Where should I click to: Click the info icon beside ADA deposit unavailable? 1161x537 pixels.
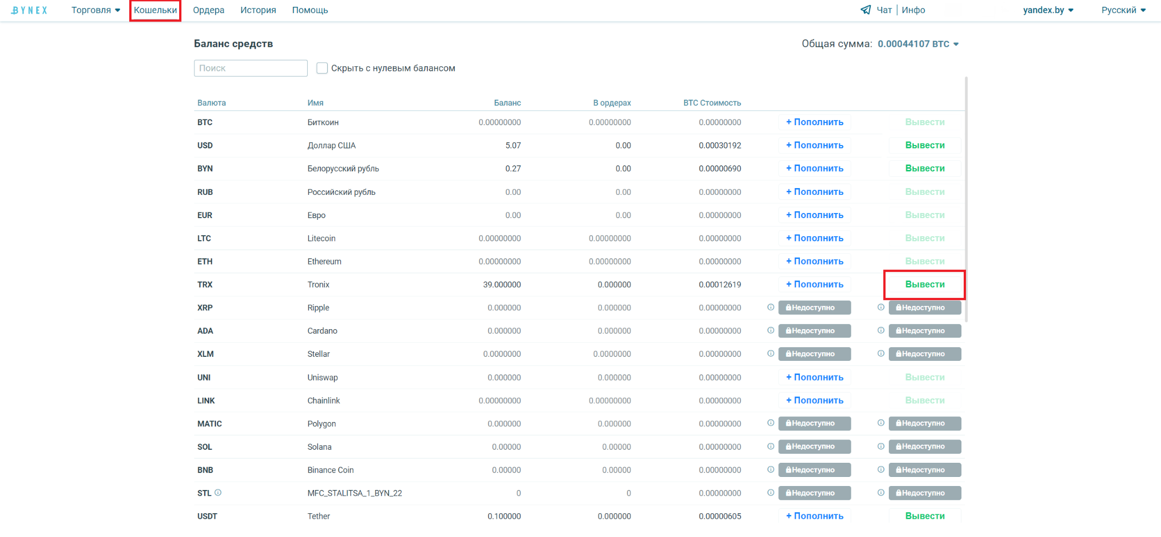tap(770, 330)
